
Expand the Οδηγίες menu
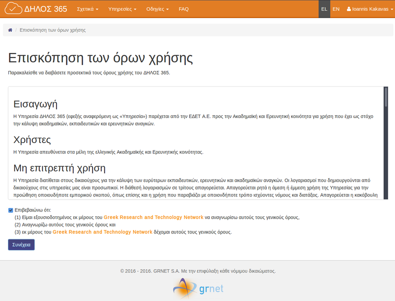[158, 9]
